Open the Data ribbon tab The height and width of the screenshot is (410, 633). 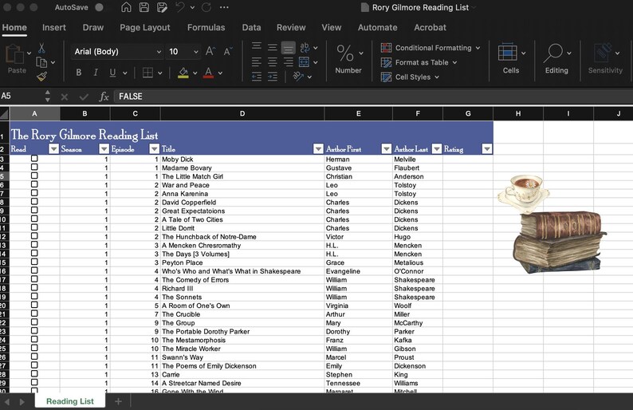[x=251, y=27]
